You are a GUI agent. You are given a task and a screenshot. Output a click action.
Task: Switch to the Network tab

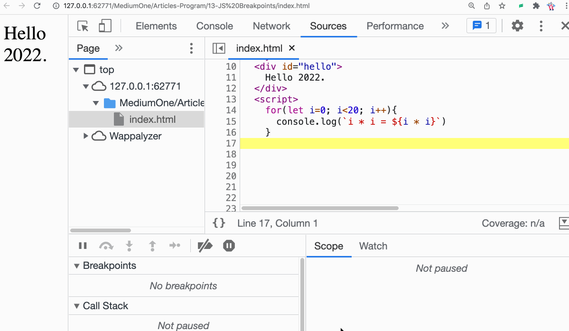pyautogui.click(x=271, y=26)
